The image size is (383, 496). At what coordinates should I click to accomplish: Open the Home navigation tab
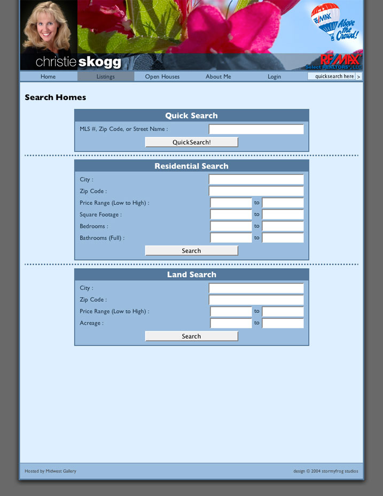[48, 77]
